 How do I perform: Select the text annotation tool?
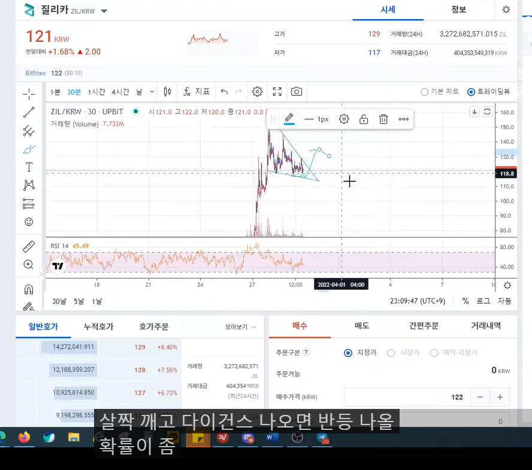29,167
